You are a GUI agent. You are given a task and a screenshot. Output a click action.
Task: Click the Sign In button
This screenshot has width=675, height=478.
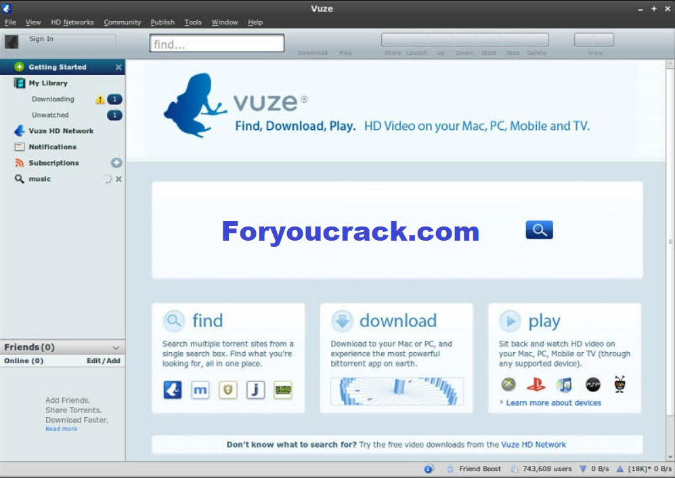tap(41, 39)
